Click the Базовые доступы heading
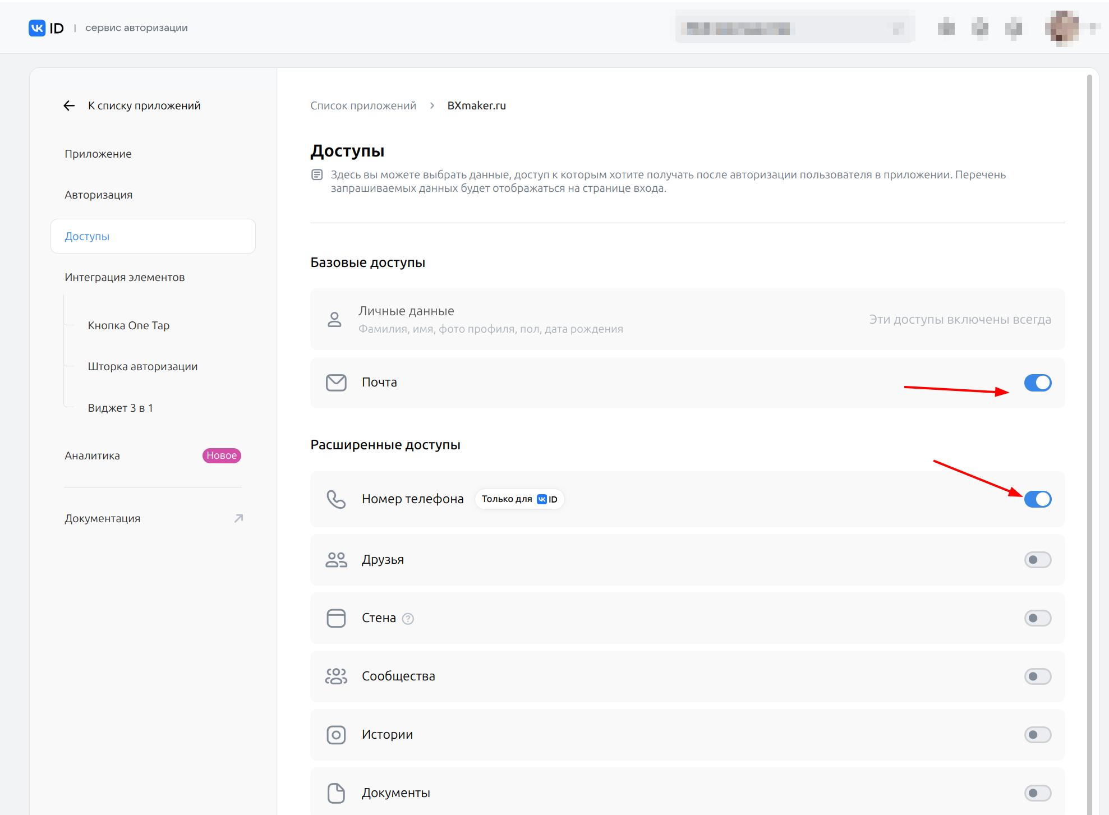 point(368,263)
